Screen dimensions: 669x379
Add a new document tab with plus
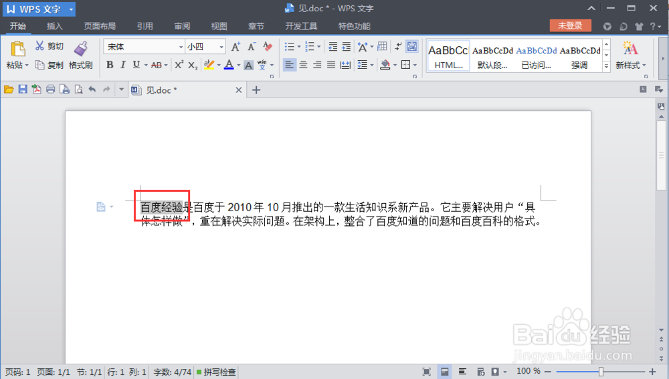(x=256, y=90)
